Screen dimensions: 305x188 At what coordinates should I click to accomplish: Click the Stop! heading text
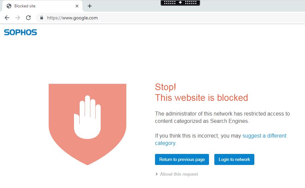click(x=166, y=87)
